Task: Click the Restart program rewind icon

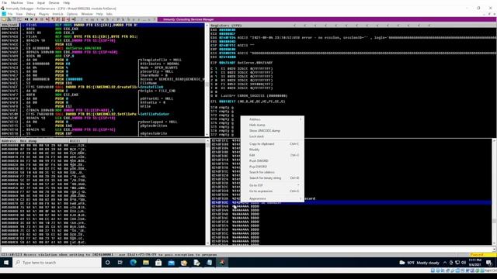Action: pos(26,19)
